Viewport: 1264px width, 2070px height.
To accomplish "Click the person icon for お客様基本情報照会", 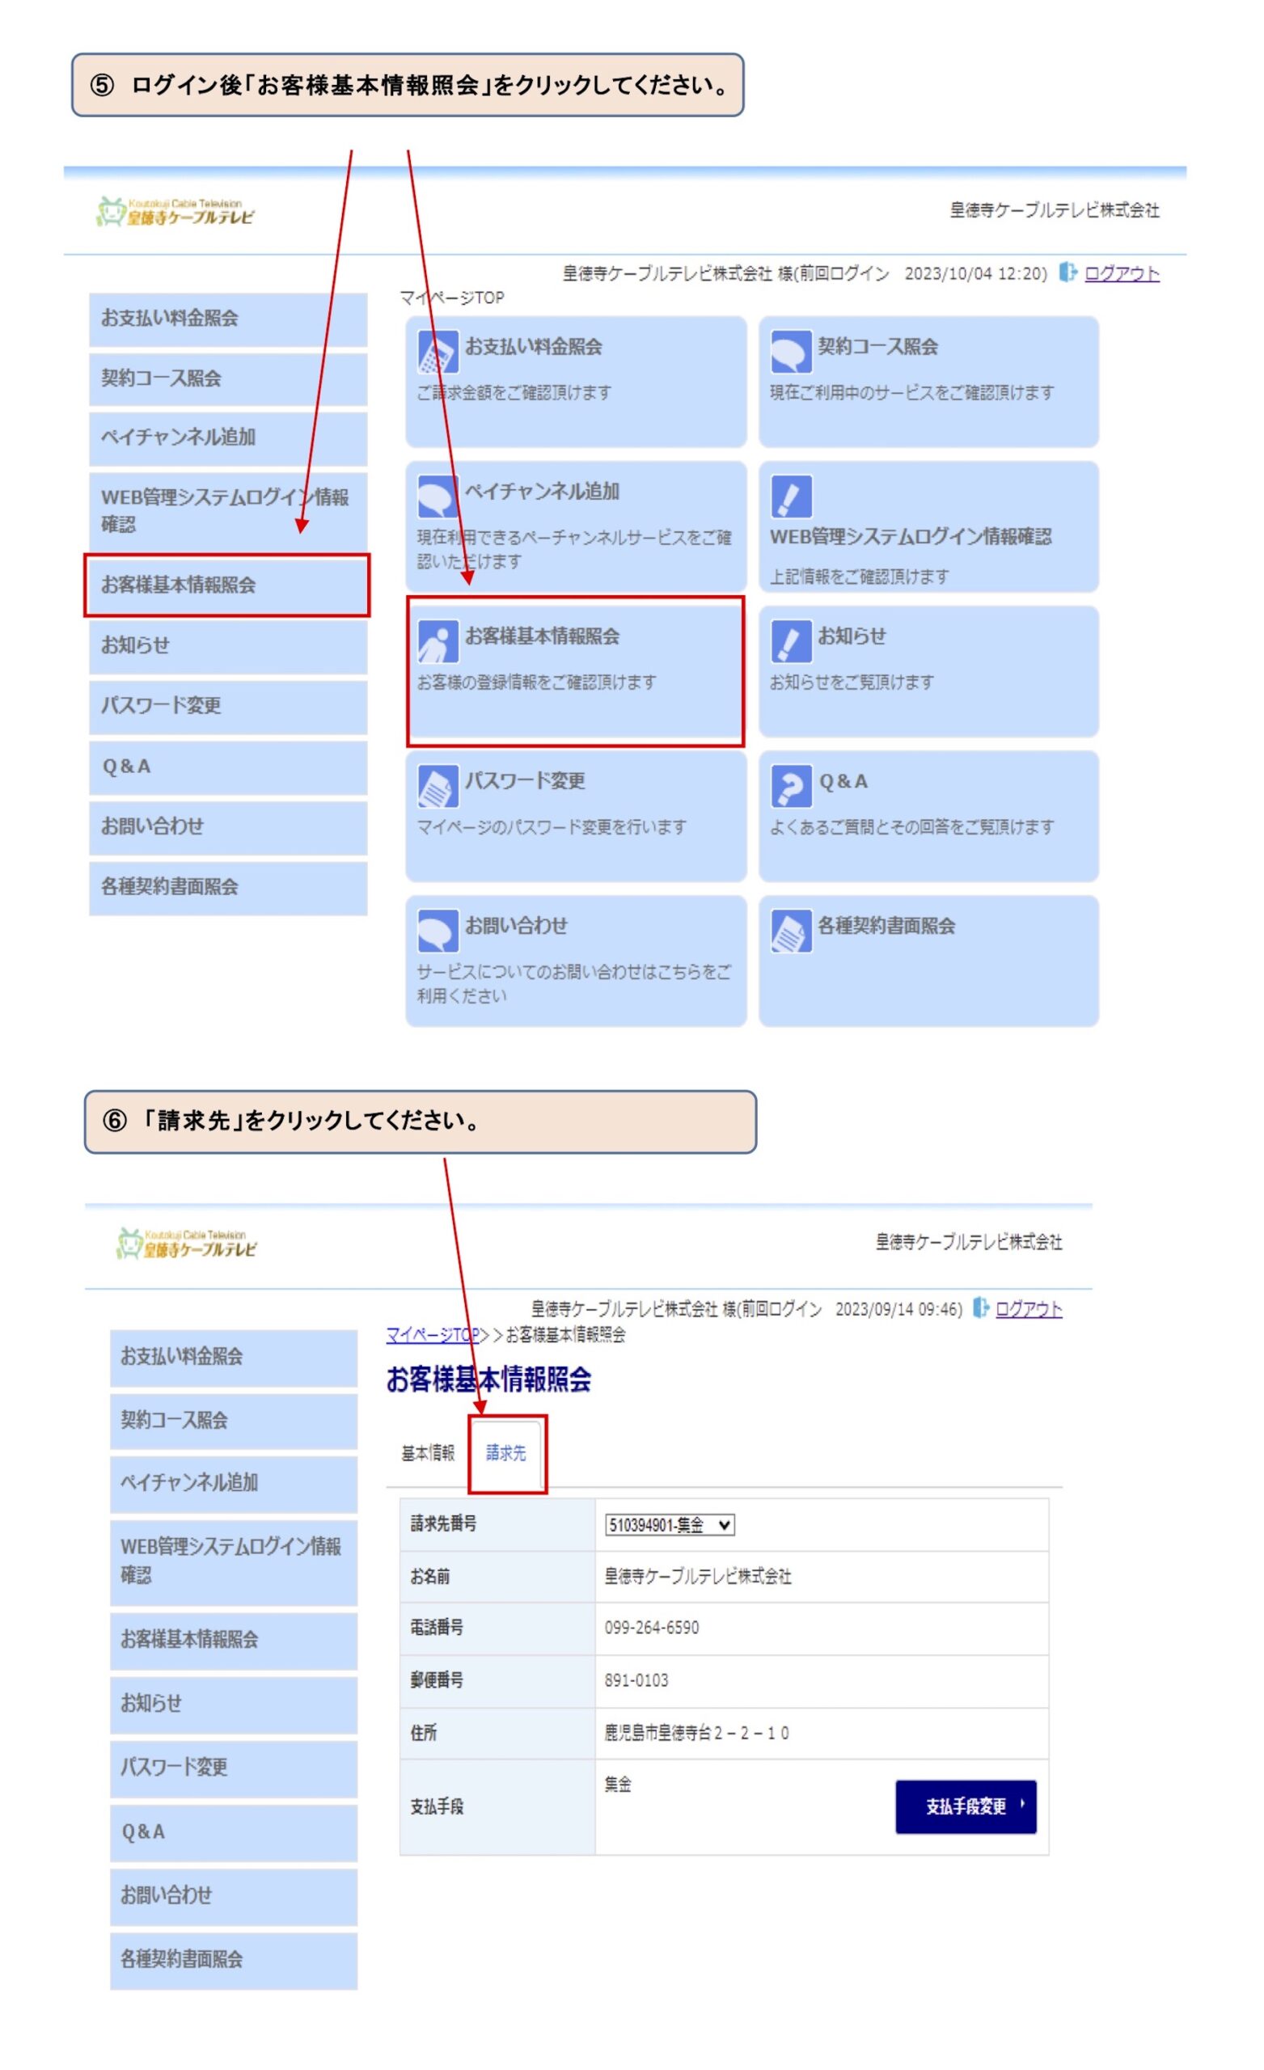I will 437,641.
